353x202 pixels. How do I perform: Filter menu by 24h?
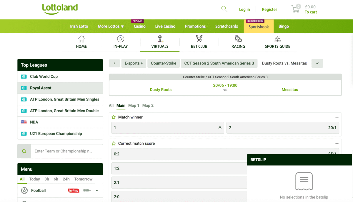tap(66, 179)
